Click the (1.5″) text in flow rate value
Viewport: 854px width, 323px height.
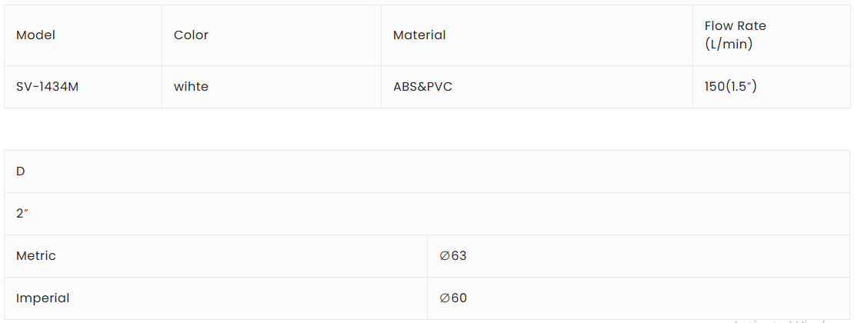741,87
